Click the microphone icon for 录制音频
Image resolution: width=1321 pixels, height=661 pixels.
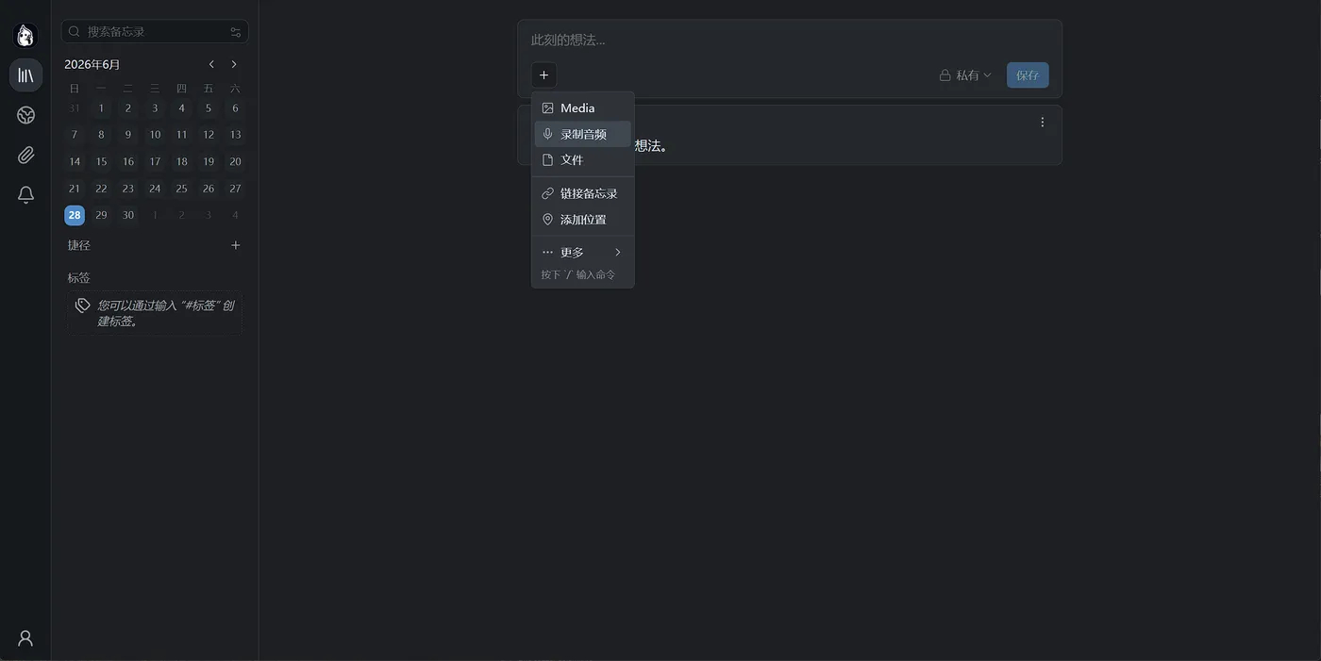coord(547,134)
